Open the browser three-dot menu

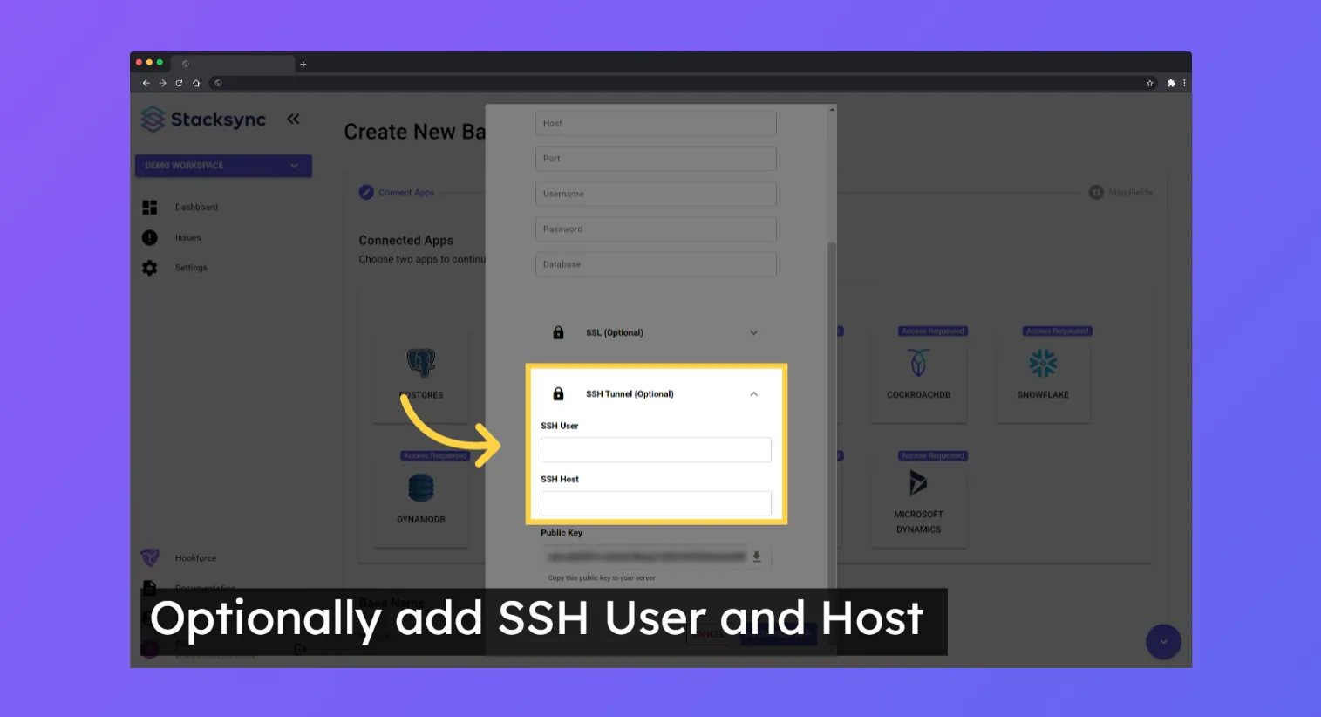click(1184, 83)
